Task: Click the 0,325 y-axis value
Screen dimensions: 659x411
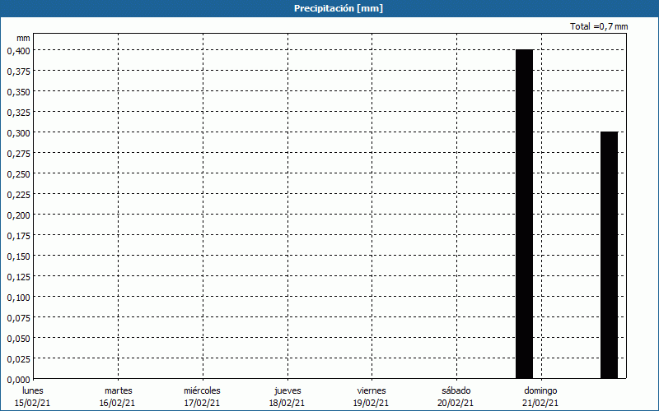Action: [18, 113]
